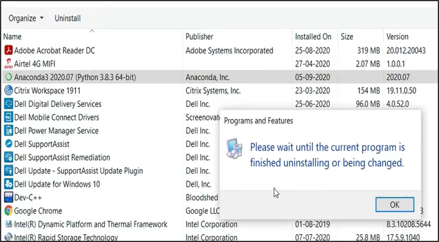Click the Dell SupportAssist wrench icon

[9, 144]
